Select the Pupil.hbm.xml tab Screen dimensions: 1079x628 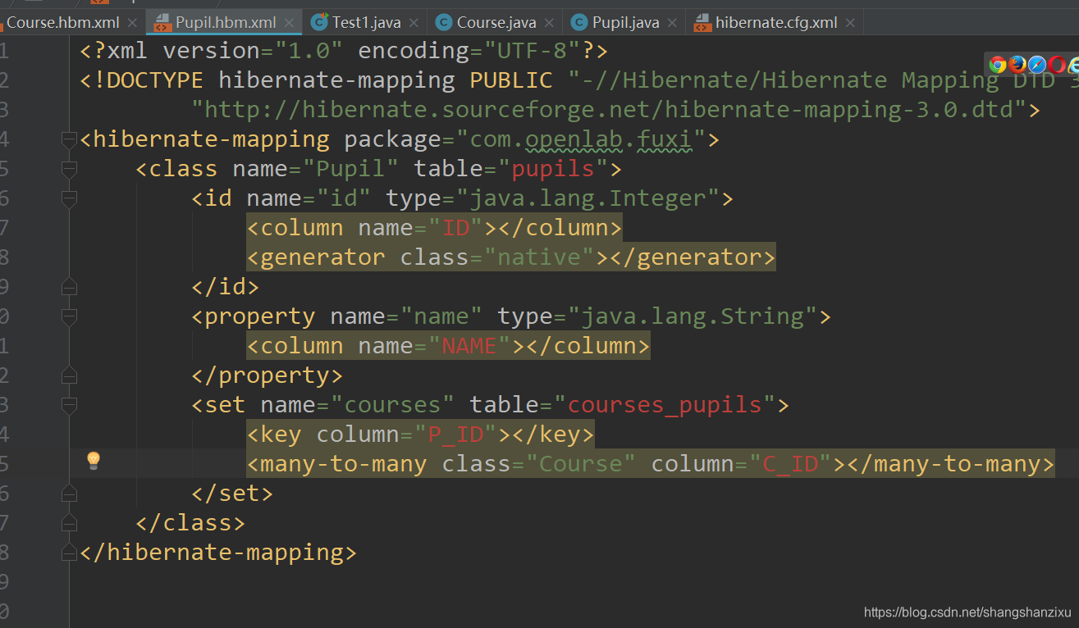click(226, 23)
